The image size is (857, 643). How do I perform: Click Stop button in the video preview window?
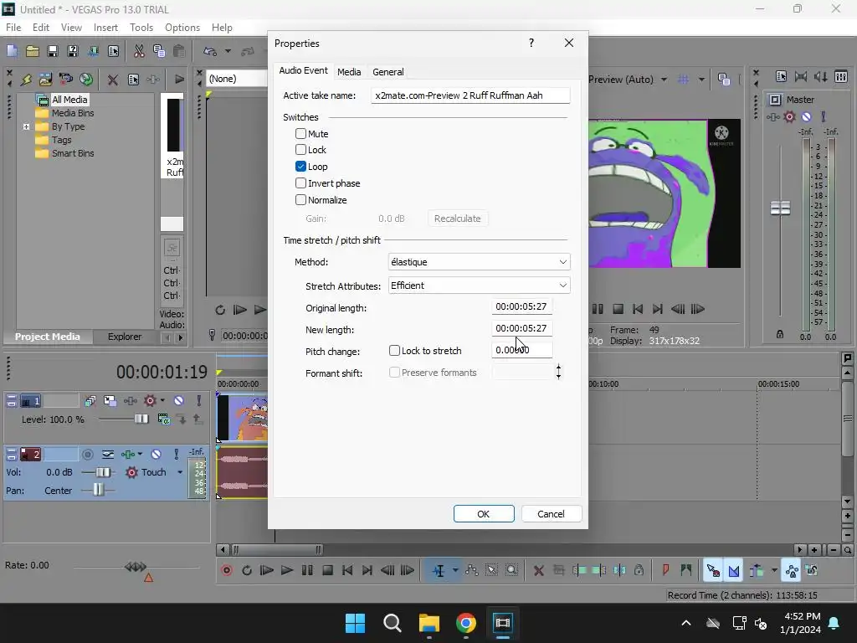[618, 309]
